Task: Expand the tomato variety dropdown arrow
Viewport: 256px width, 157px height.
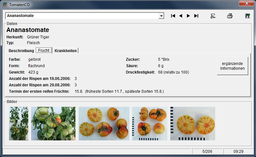Action: (x=161, y=16)
